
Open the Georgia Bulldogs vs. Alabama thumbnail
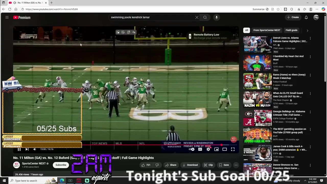click(257, 118)
